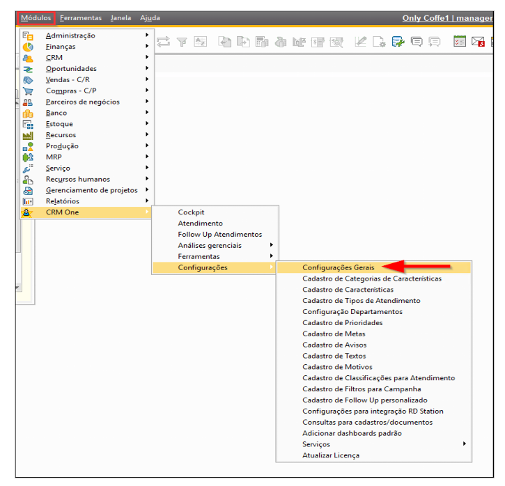Click the sort A-Z toolbar icon

click(200, 42)
